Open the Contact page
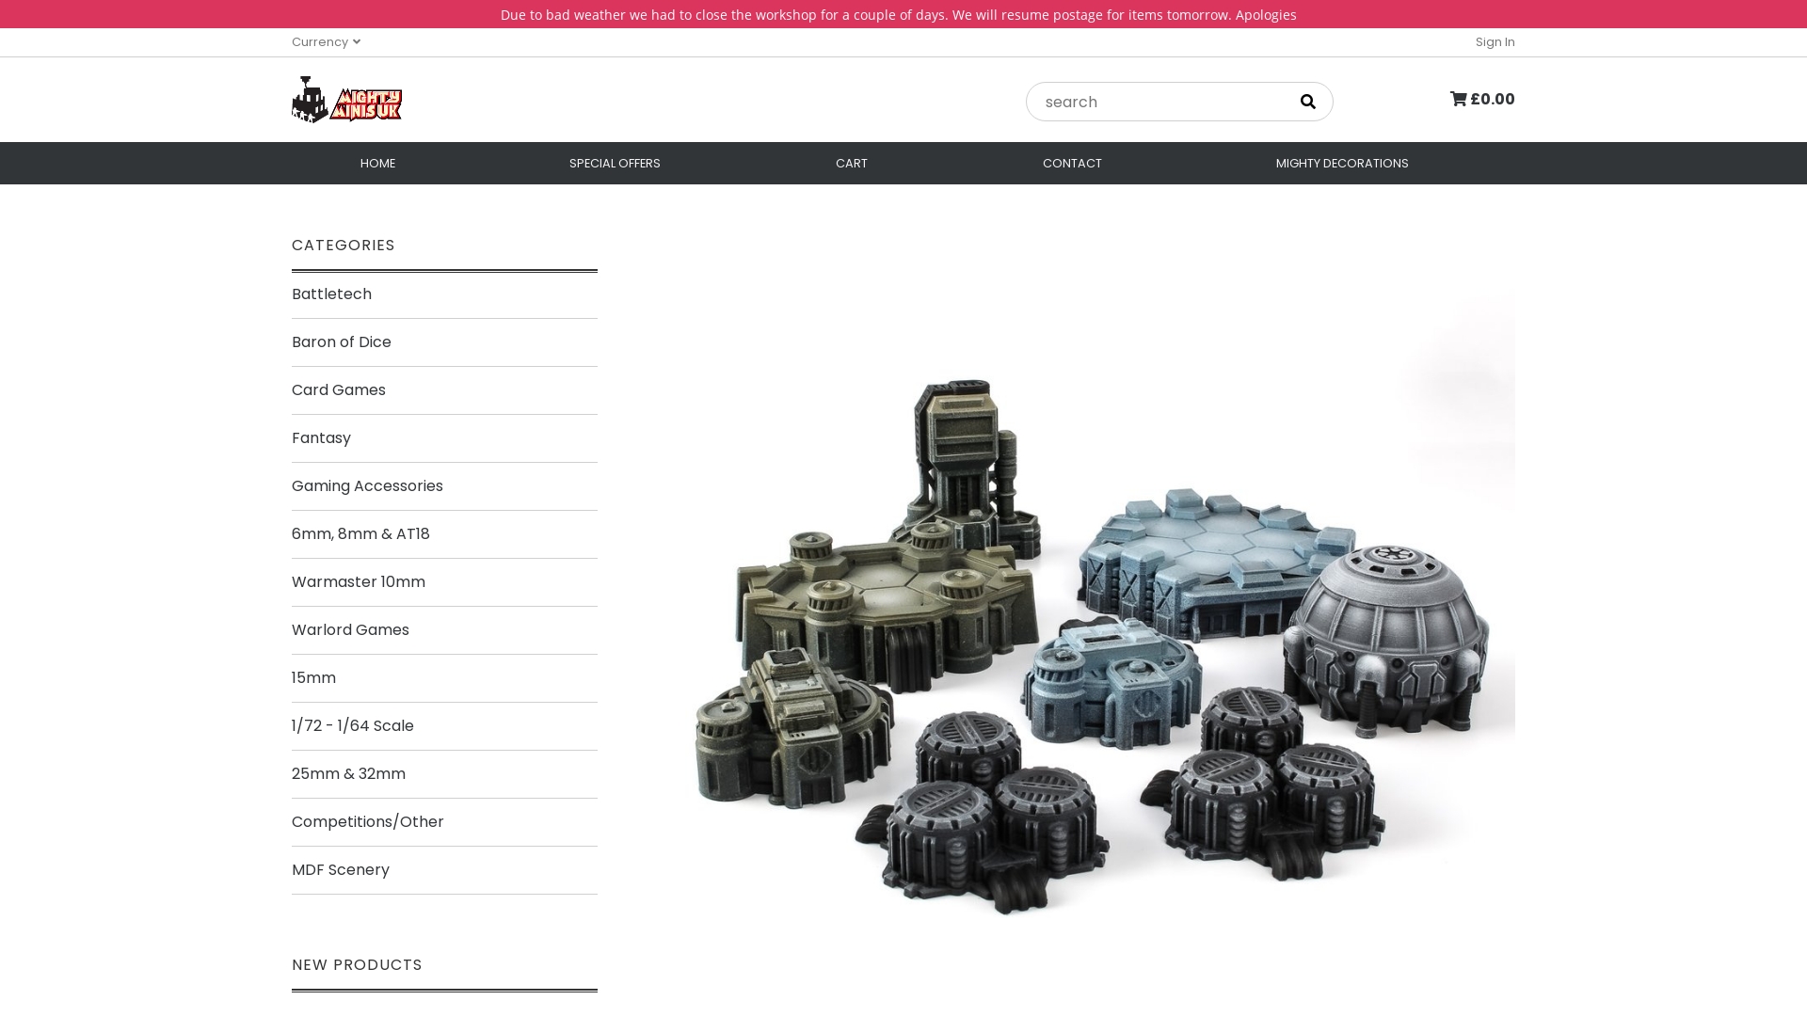The image size is (1807, 1016). click(1071, 163)
